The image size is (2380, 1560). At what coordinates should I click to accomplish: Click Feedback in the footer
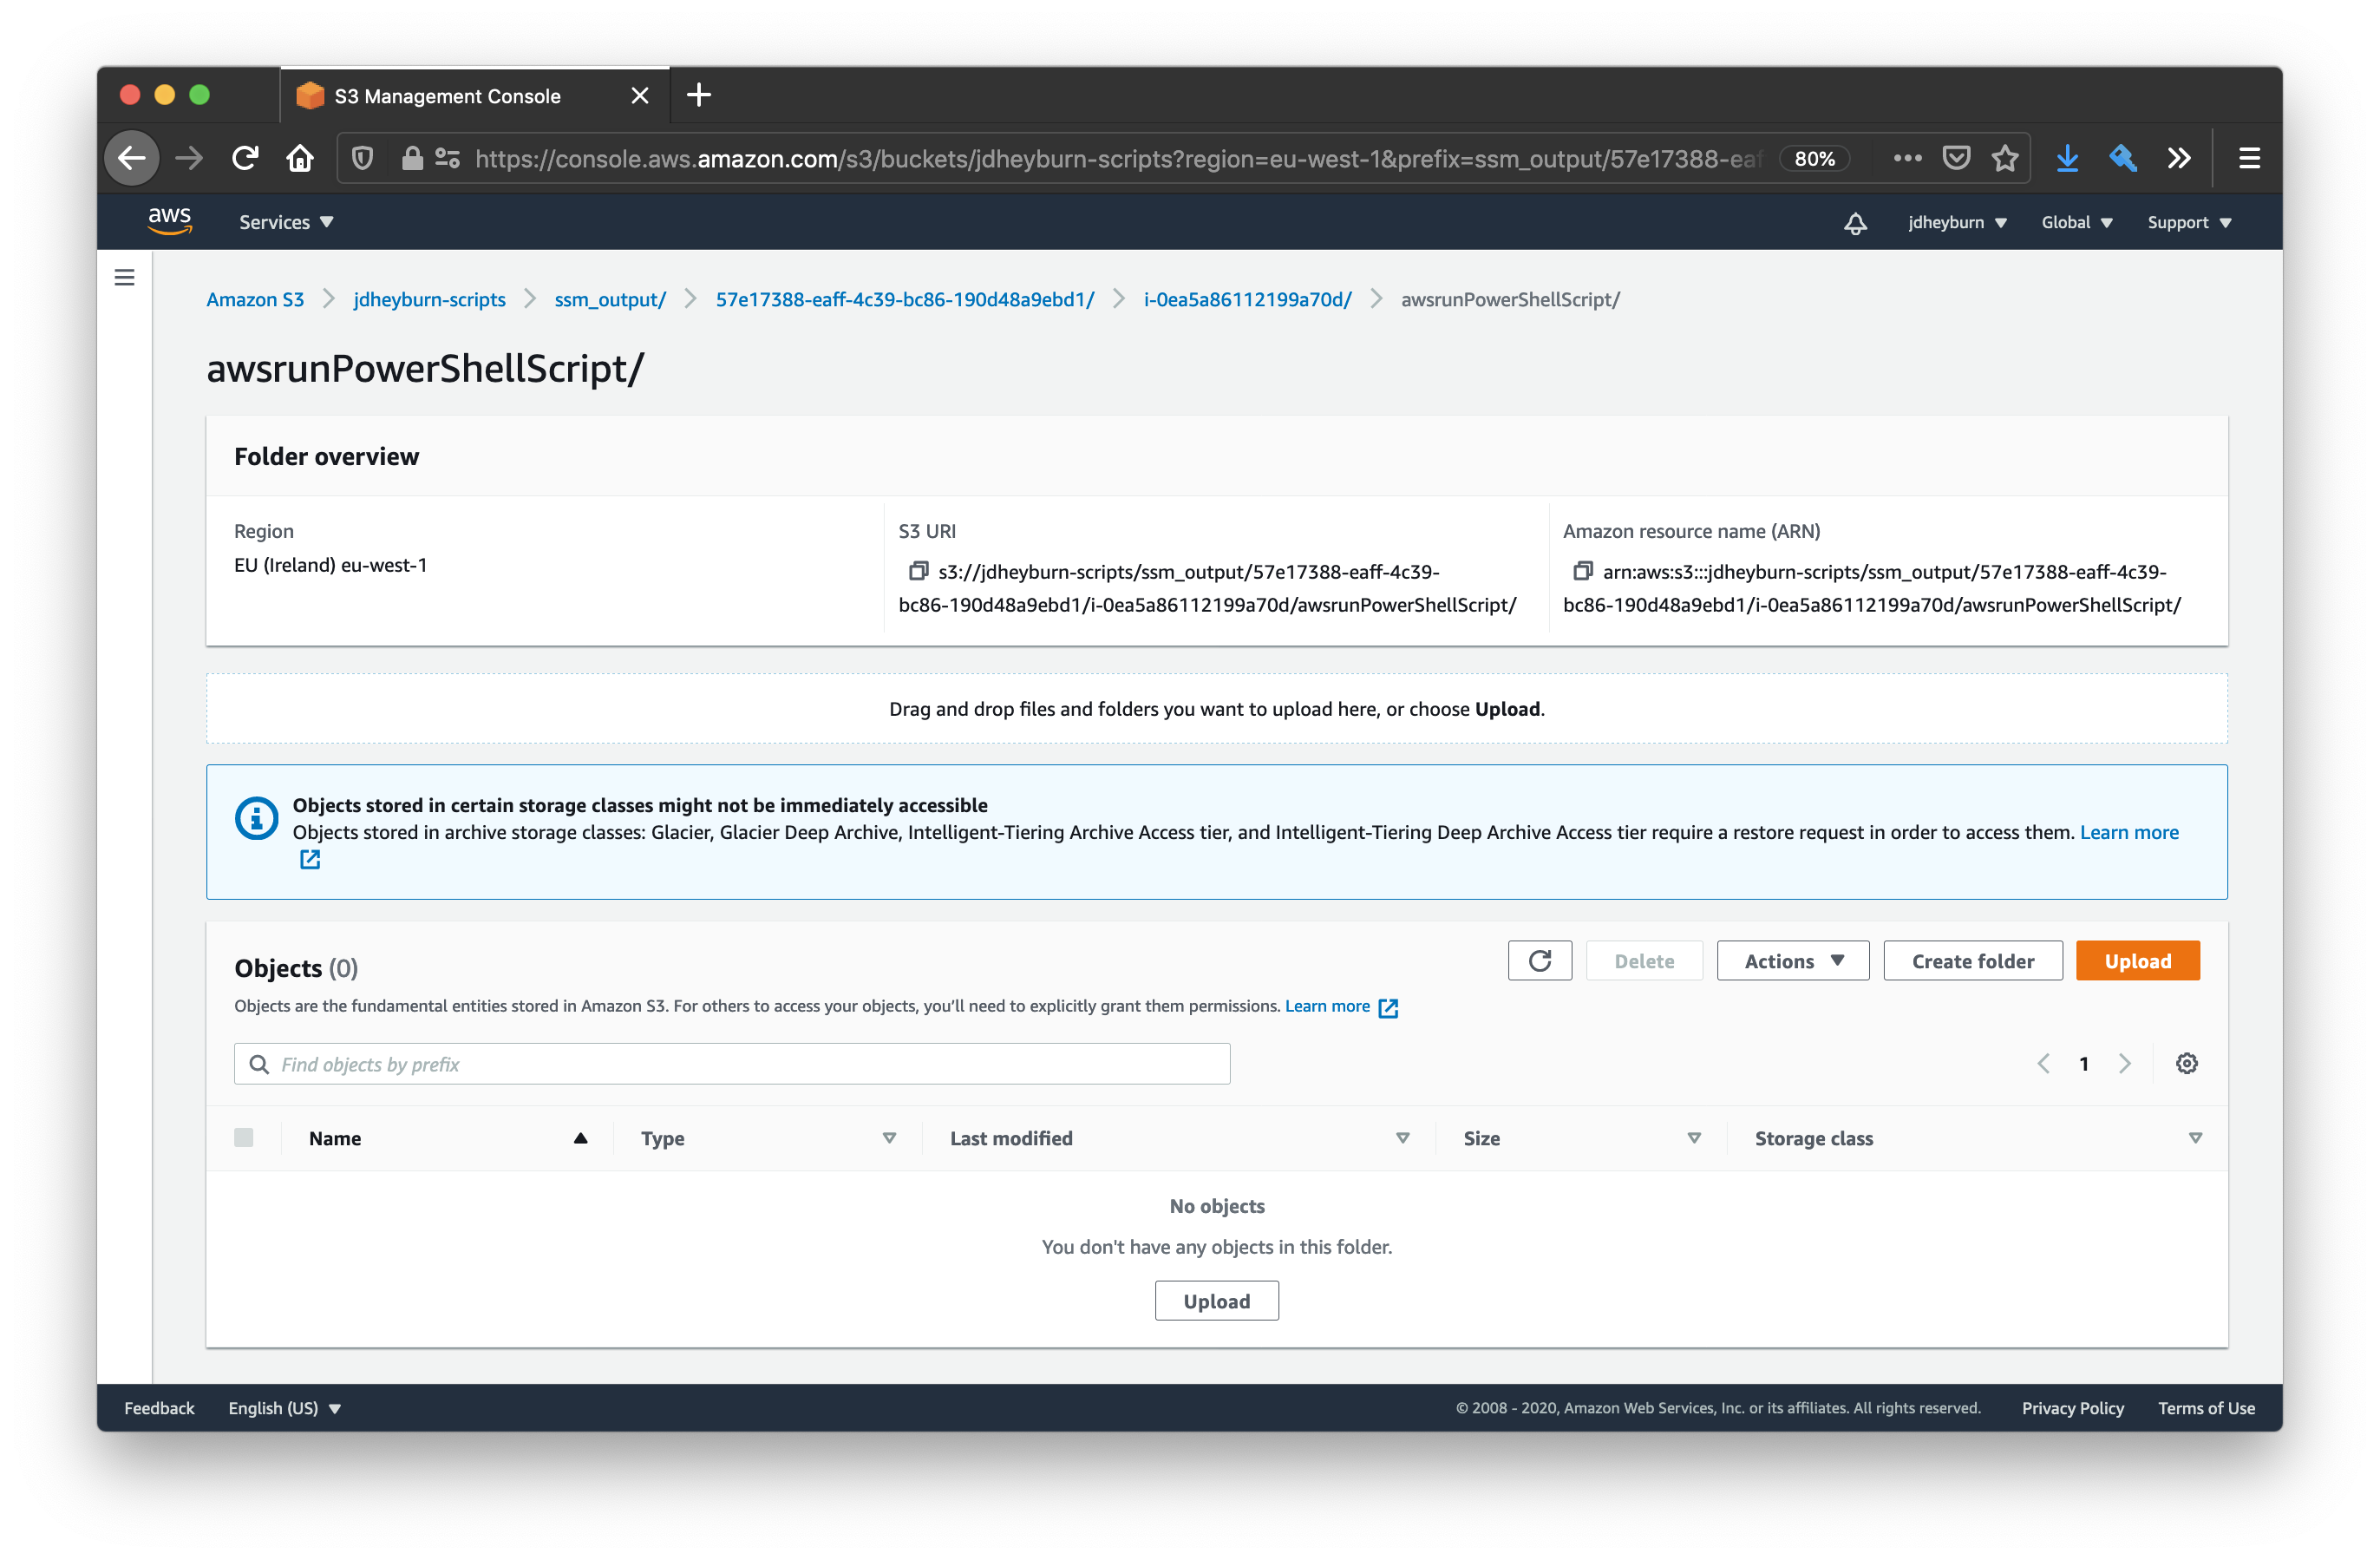tap(159, 1408)
